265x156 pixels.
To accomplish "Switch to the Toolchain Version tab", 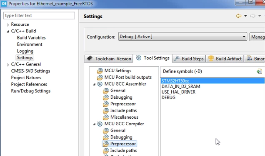I will [x=109, y=58].
